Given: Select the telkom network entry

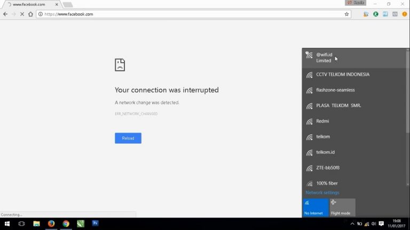Looking at the screenshot, I should click(354, 137).
